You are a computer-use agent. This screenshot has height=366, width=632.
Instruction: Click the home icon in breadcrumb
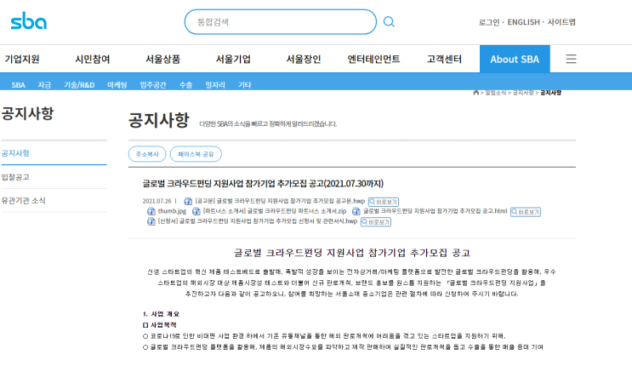(x=475, y=93)
